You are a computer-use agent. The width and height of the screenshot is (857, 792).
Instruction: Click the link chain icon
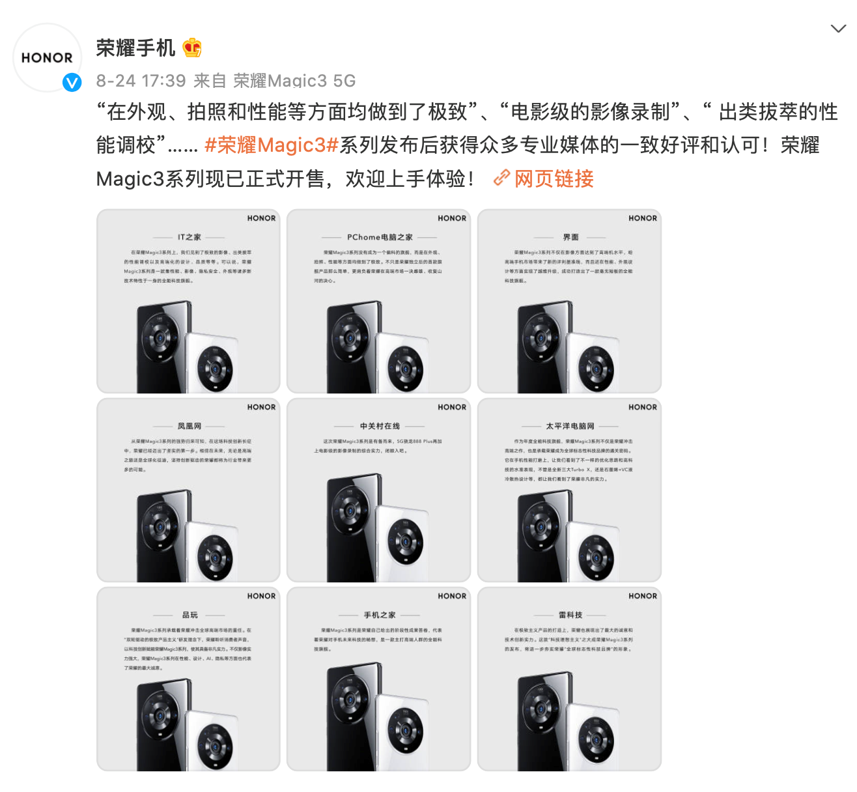[x=501, y=178]
